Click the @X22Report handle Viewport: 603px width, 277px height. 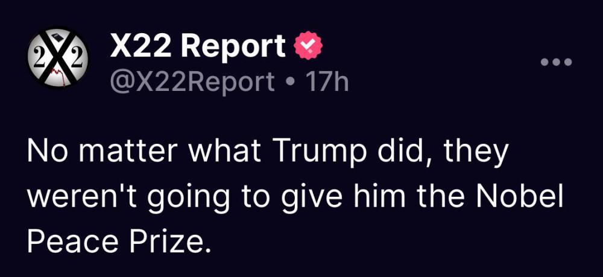click(192, 81)
